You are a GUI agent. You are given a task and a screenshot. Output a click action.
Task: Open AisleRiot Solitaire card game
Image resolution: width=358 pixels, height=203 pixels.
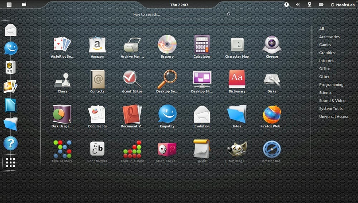point(62,47)
